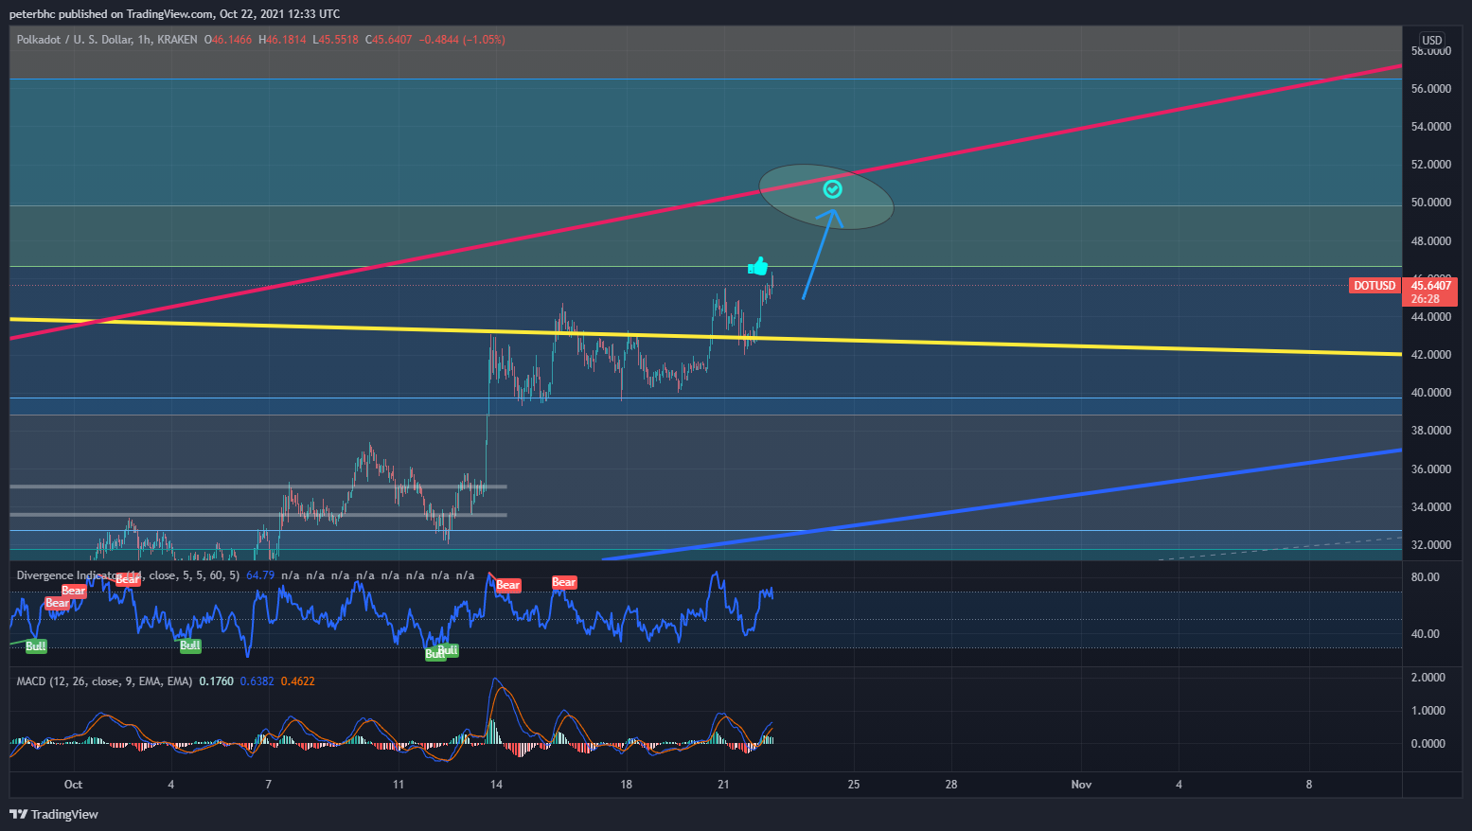Click the Oct date label on time axis
This screenshot has height=831, width=1472.
tap(73, 785)
